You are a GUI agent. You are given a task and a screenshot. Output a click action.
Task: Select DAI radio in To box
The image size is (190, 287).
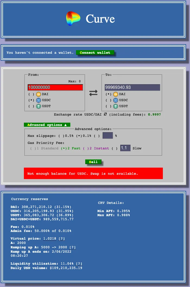(x=108, y=94)
